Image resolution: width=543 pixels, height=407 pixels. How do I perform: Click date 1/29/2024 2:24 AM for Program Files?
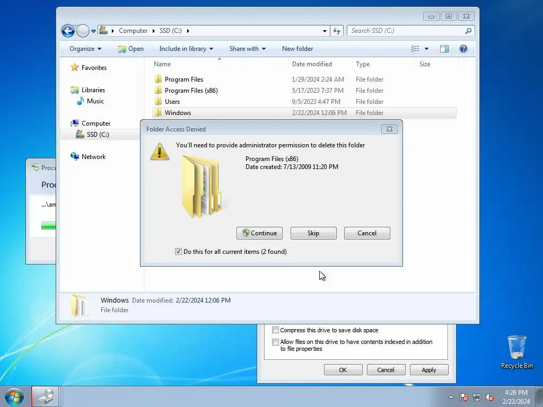coord(318,79)
